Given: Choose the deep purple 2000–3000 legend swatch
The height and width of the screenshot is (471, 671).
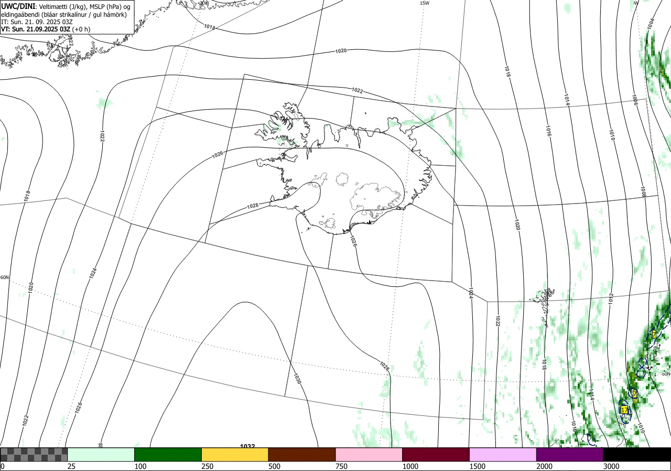Looking at the screenshot, I should pyautogui.click(x=570, y=454).
